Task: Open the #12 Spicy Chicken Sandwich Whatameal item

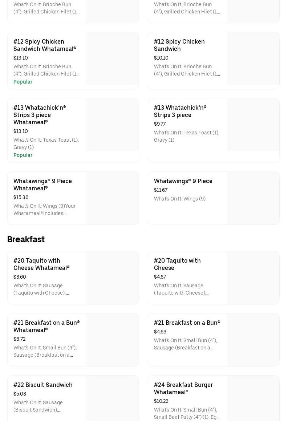Action: coord(45,45)
